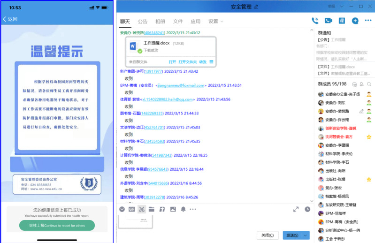375x243 pixels.
Task: Start a video call in the group
Action: coord(329,21)
